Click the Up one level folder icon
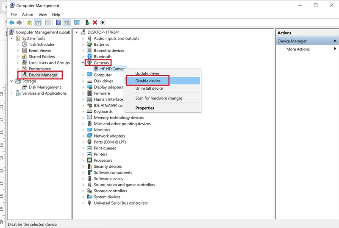This screenshot has height=228, width=339. pos(30,23)
